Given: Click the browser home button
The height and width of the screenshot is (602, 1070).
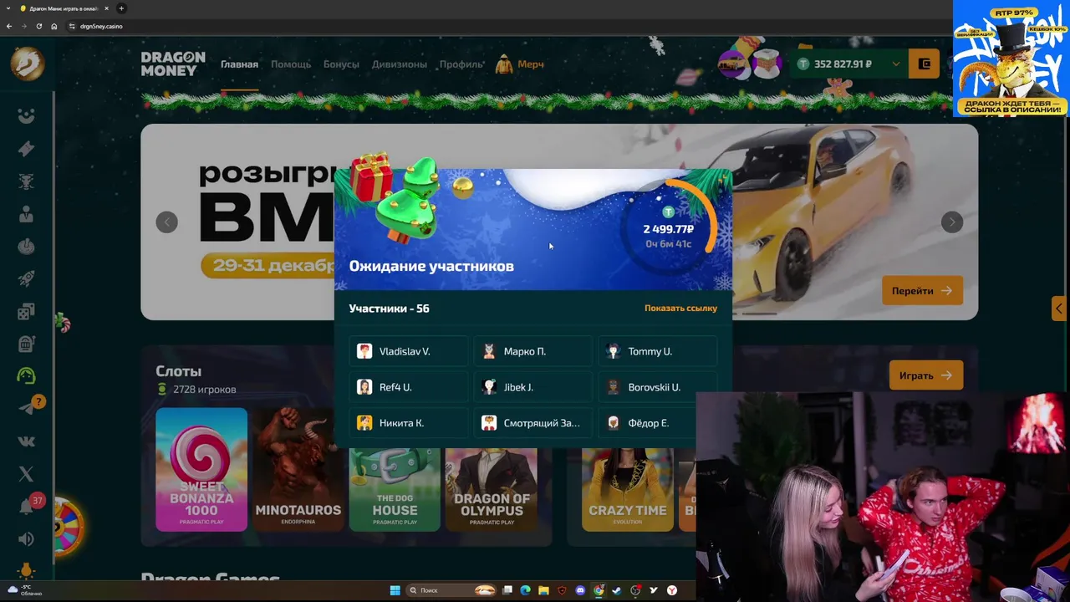Looking at the screenshot, I should pos(54,26).
